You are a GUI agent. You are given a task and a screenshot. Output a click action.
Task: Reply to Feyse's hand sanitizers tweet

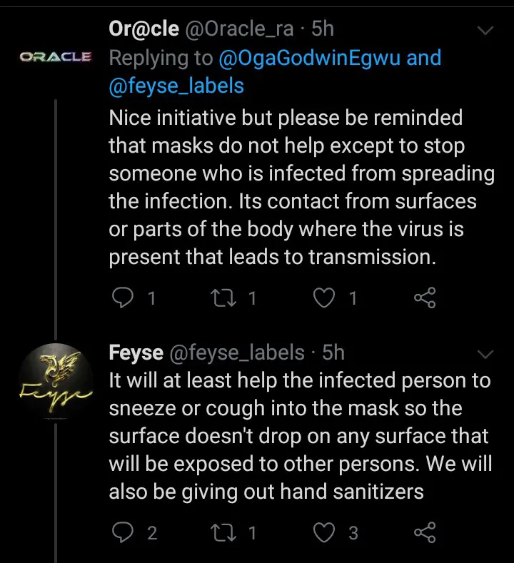(x=123, y=532)
